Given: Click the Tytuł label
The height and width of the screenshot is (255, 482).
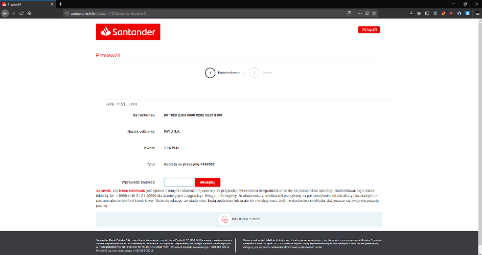Looking at the screenshot, I should click(151, 165).
